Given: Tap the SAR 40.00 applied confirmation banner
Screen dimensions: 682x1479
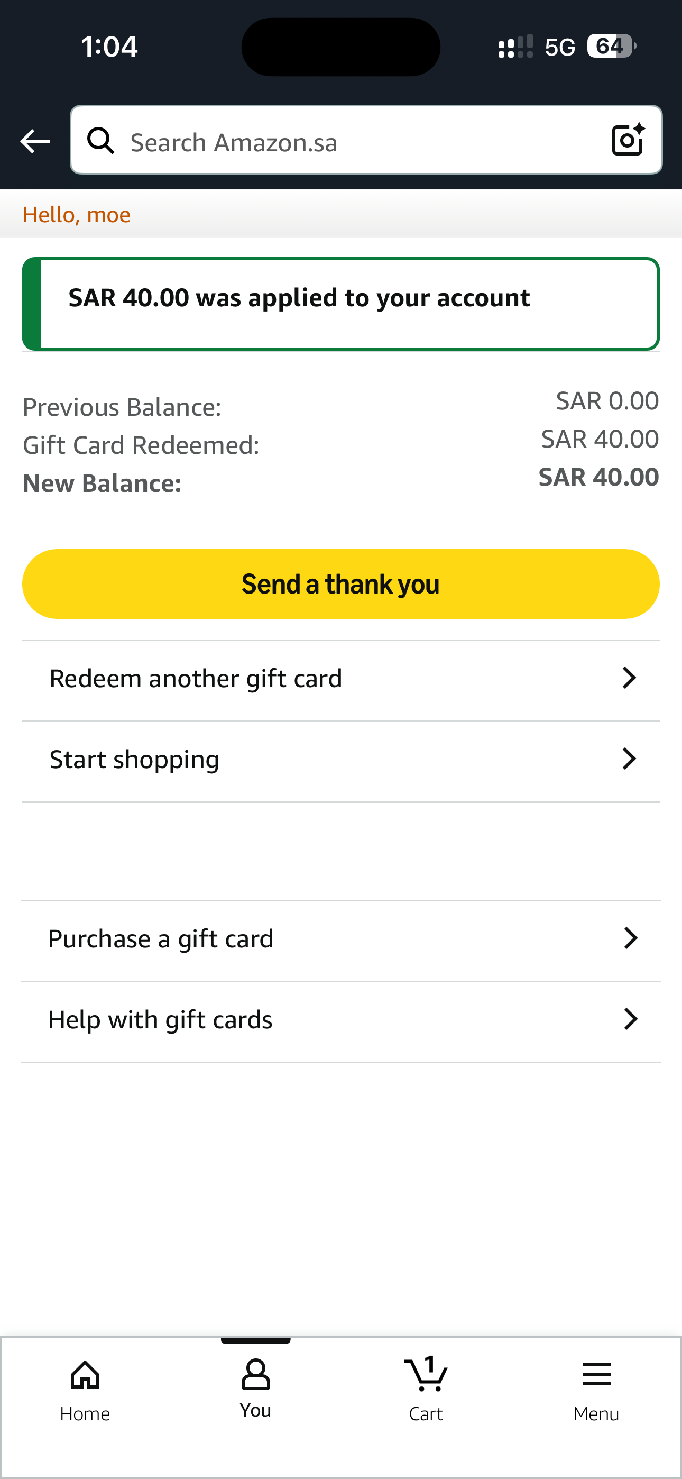Looking at the screenshot, I should tap(341, 303).
